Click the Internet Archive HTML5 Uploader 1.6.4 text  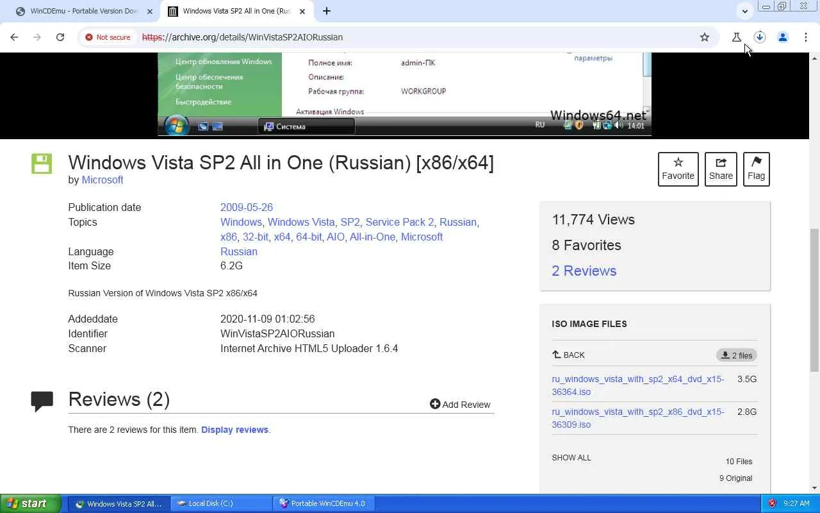pos(309,348)
